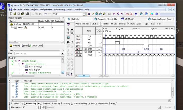Click the sort icon in waveform toolbar
This screenshot has height=110, width=183.
72,74
